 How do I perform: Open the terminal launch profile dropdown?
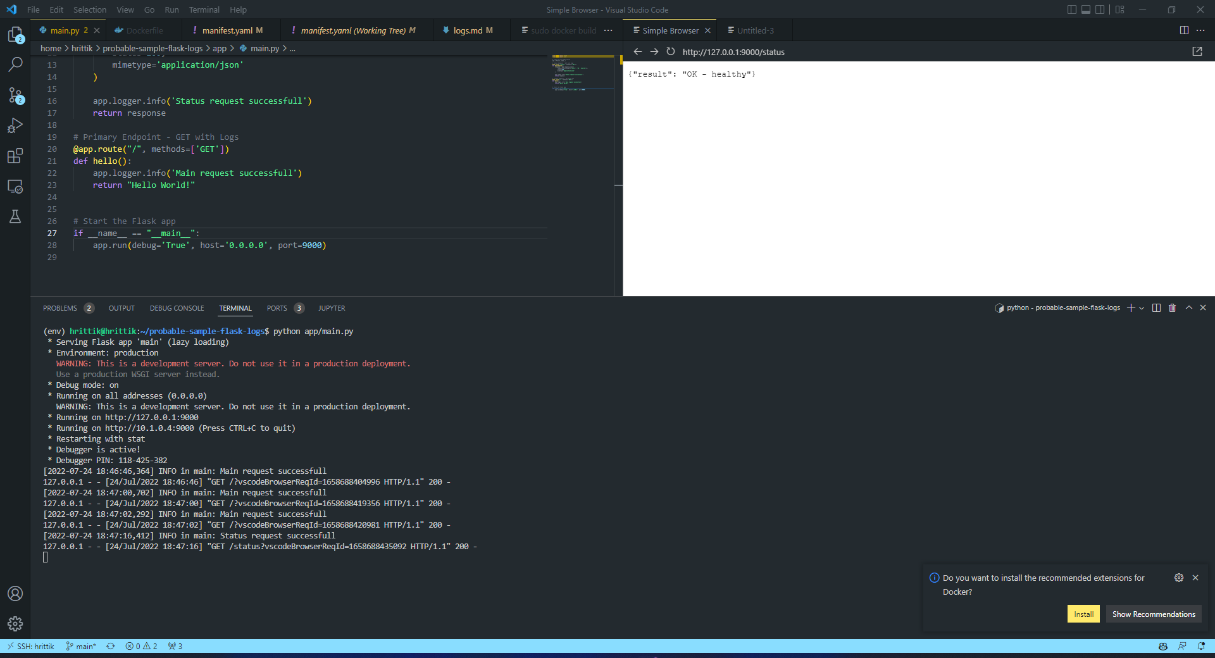click(1142, 308)
